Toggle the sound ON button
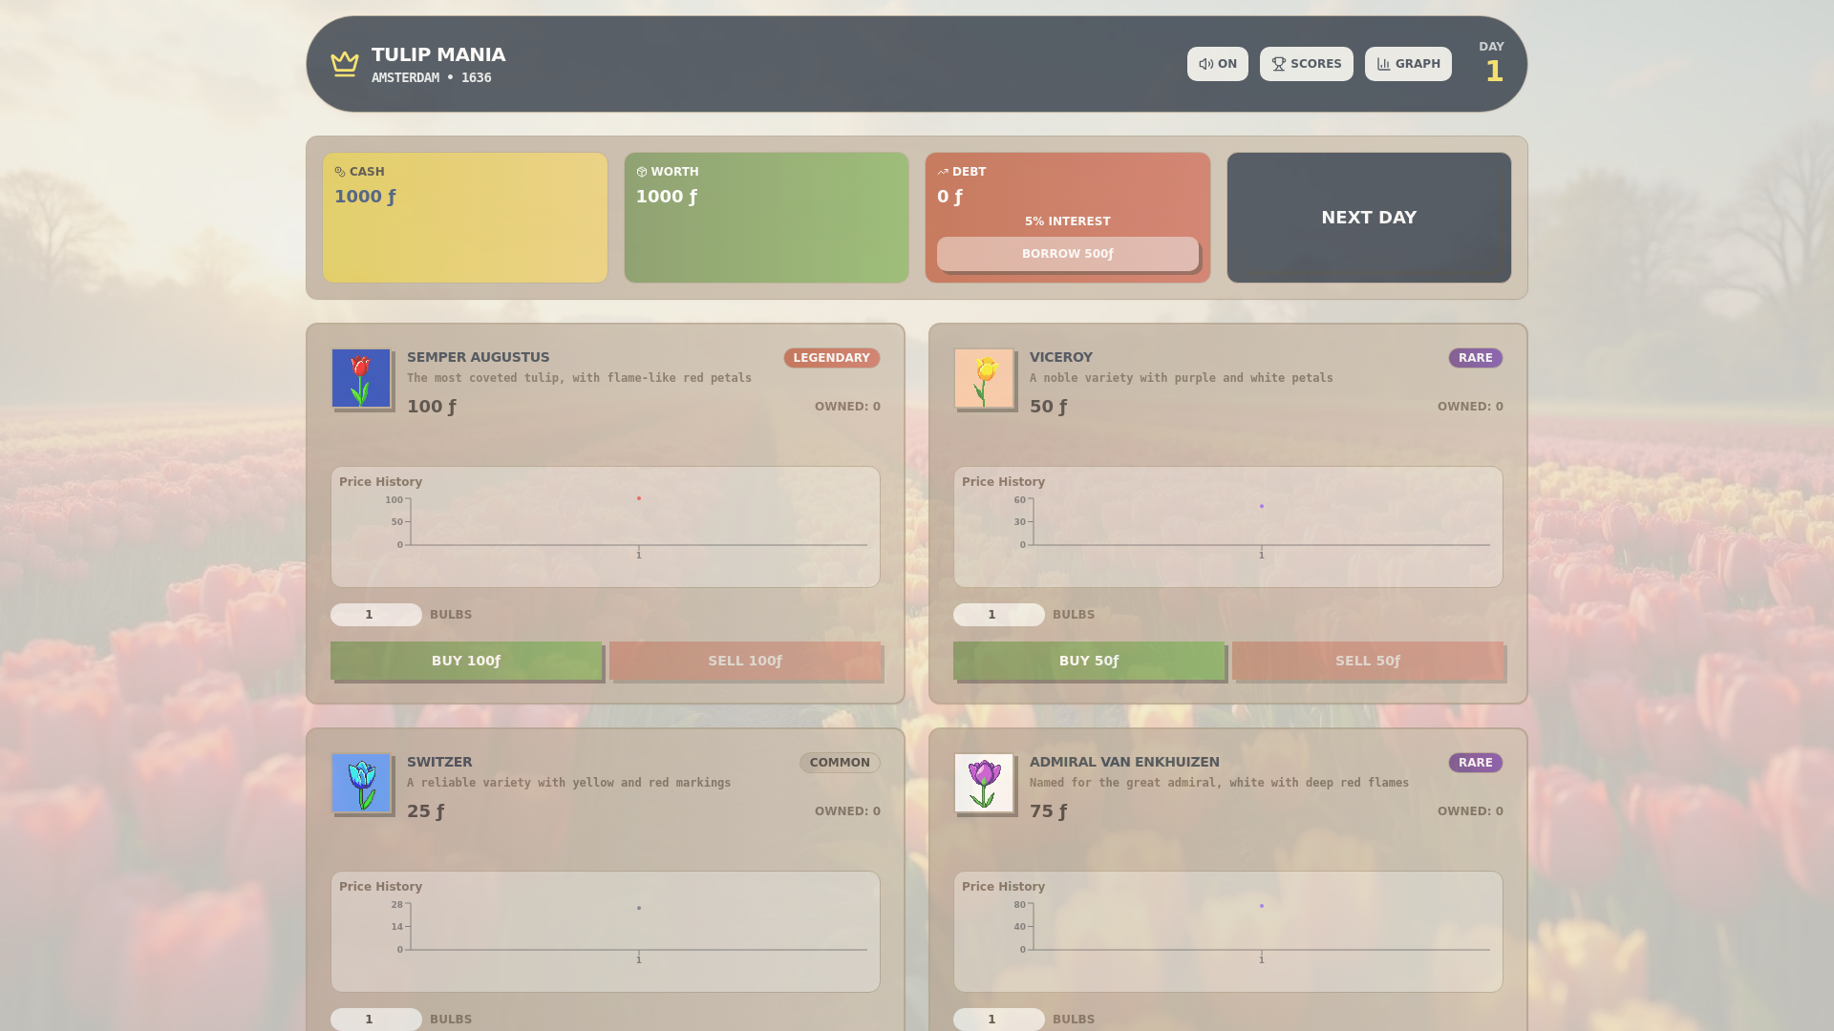Viewport: 1834px width, 1031px height. tap(1217, 64)
